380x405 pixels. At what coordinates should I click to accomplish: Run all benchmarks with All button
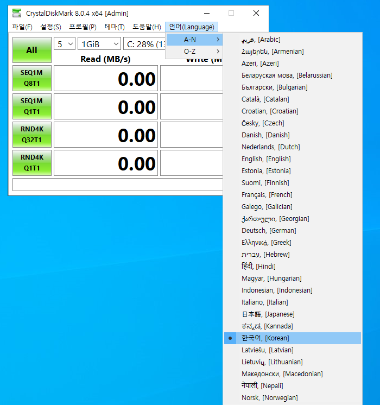point(32,50)
